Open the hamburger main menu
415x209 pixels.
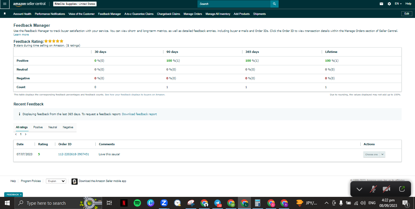tap(4, 4)
